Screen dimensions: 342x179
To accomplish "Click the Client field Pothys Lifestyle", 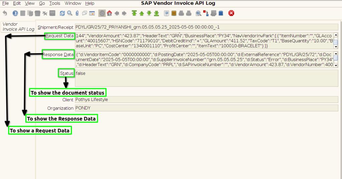I will (206, 100).
